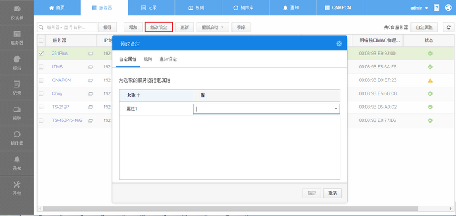Uncheck the 231Plus row checkbox
The height and width of the screenshot is (216, 456).
(41, 54)
